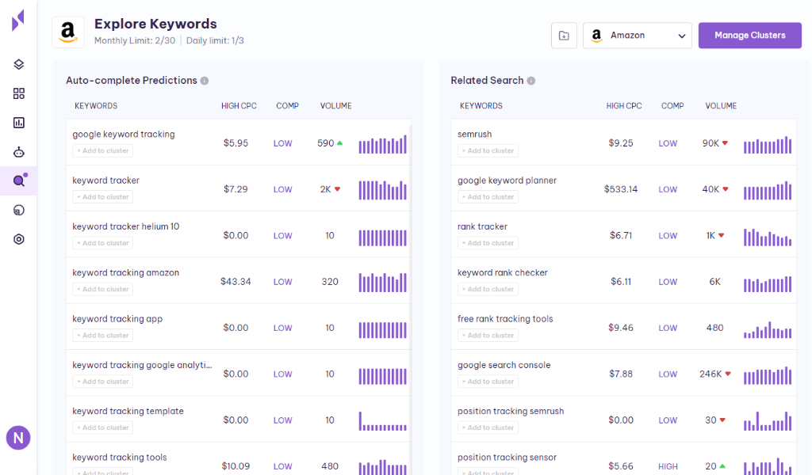Add keyword tracker helium 10 to cluster
Viewport: 812px width, 475px height.
point(102,243)
